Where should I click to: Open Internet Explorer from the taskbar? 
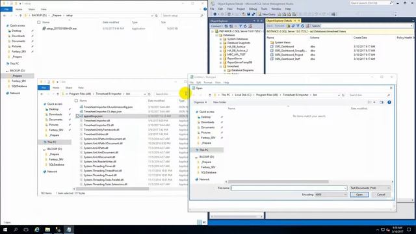pyautogui.click(x=37, y=229)
